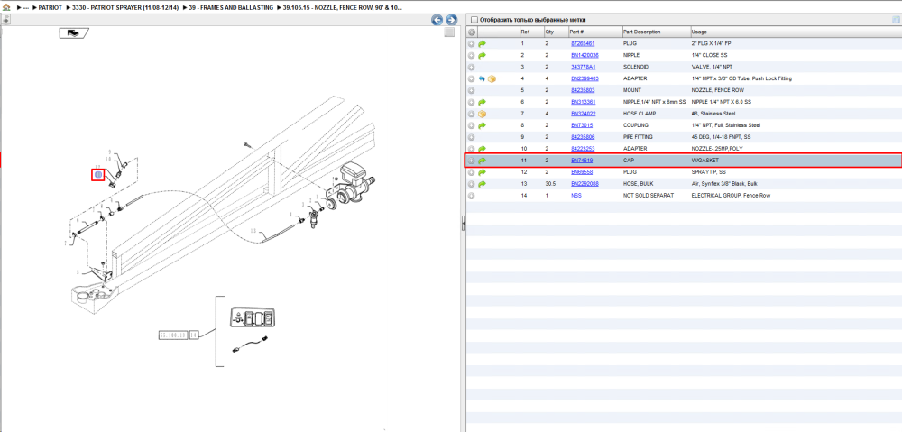
Task: Click the green arrow for ADAPTER 84223253
Action: pyautogui.click(x=482, y=149)
